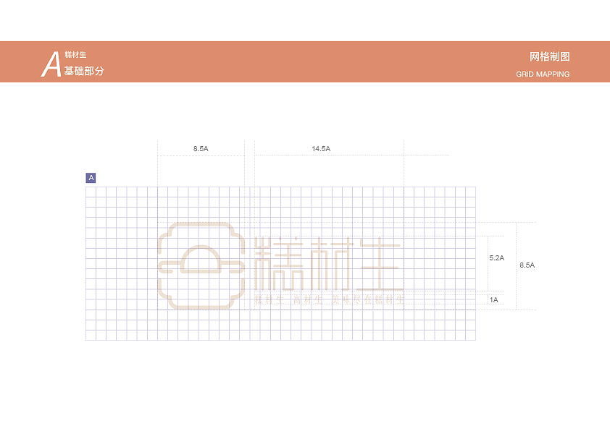Expand the 1A baseline measurement annotation
The image size is (610, 431).
pyautogui.click(x=493, y=298)
